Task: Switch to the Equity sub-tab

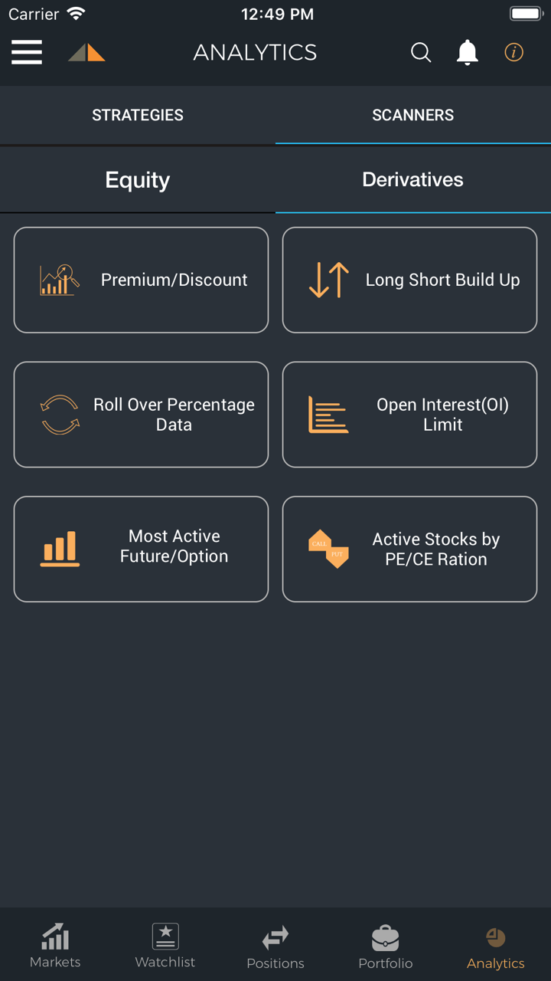Action: click(138, 180)
